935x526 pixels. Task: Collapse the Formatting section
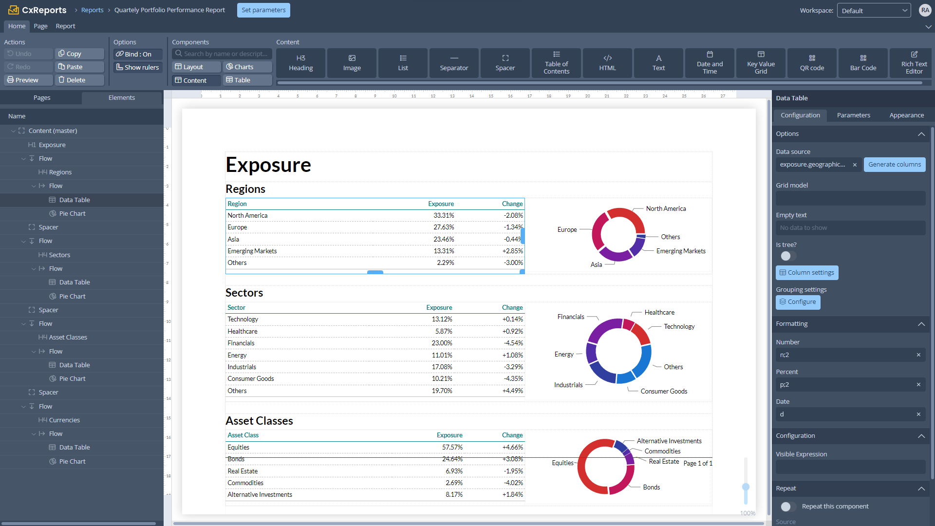click(x=921, y=324)
